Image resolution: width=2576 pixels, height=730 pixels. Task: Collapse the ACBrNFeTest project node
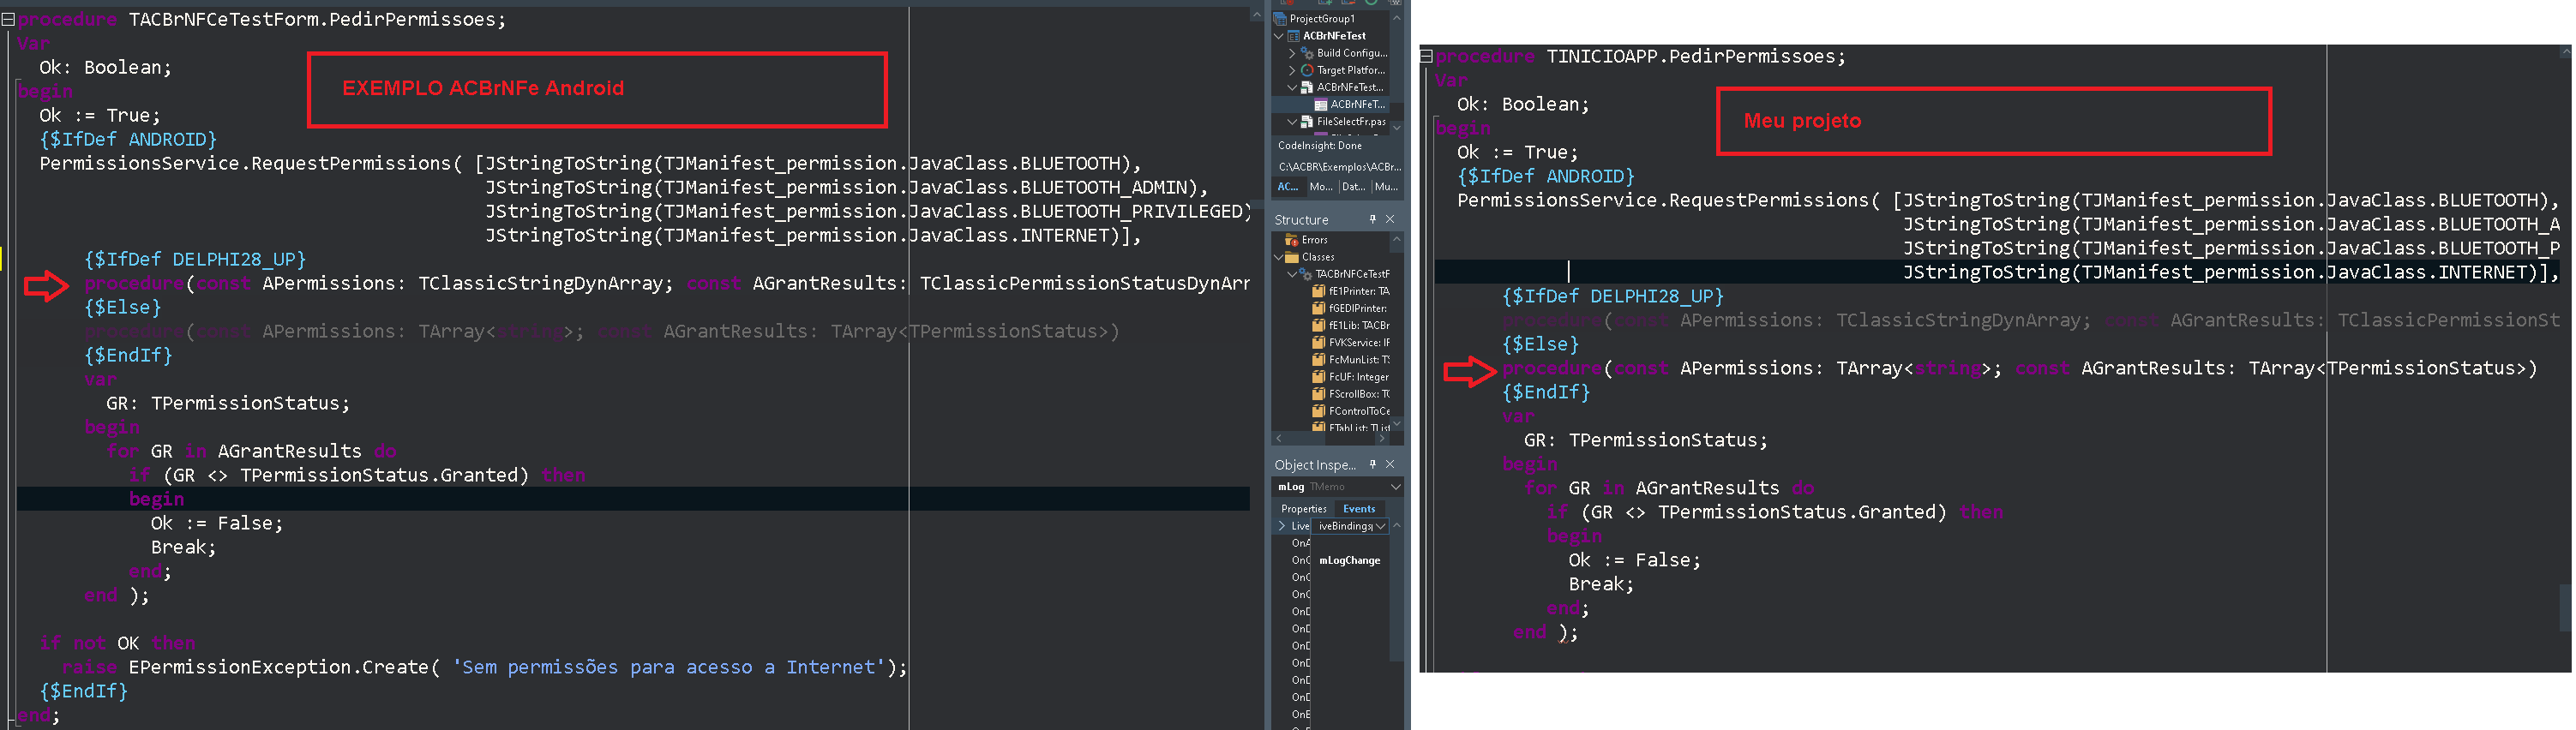tap(1279, 36)
